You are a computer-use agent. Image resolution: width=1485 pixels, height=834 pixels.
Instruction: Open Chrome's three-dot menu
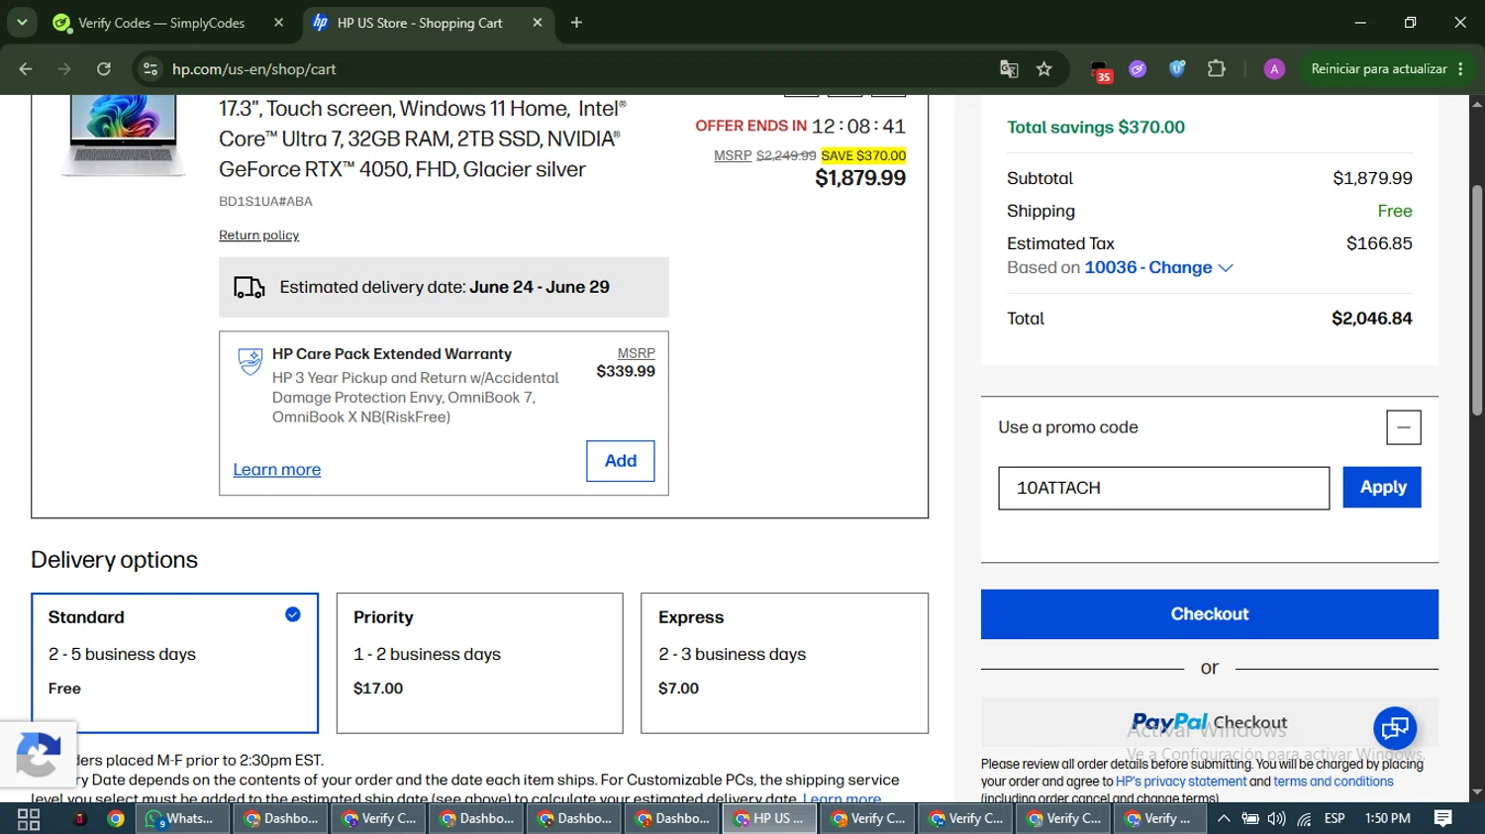(x=1461, y=69)
